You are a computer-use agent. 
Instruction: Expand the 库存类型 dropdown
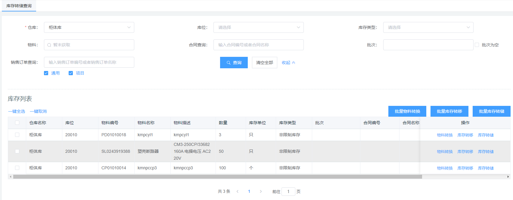click(x=428, y=27)
